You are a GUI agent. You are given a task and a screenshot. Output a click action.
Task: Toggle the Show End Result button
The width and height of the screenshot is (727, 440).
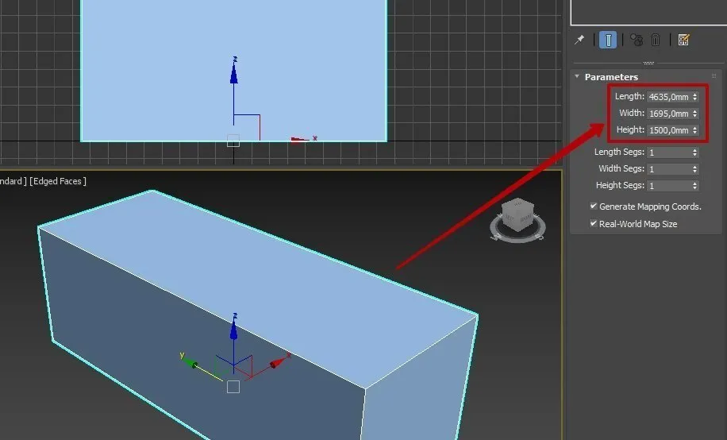(608, 40)
